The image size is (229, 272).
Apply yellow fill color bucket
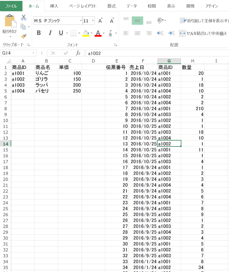(86, 33)
